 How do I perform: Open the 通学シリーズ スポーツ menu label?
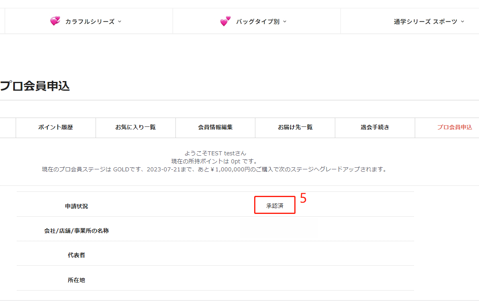[425, 22]
